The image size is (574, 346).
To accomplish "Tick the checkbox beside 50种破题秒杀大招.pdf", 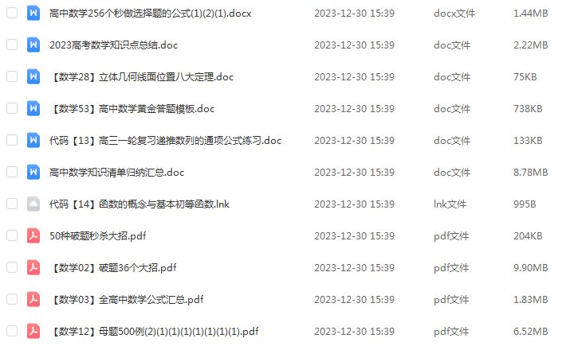I will pos(12,235).
